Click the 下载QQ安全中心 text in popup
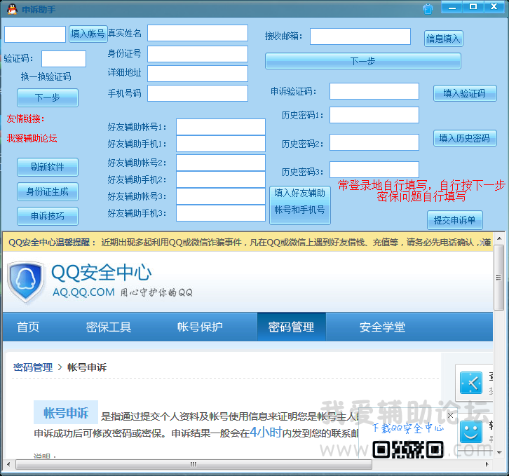This screenshot has height=476, width=509. coord(408,428)
